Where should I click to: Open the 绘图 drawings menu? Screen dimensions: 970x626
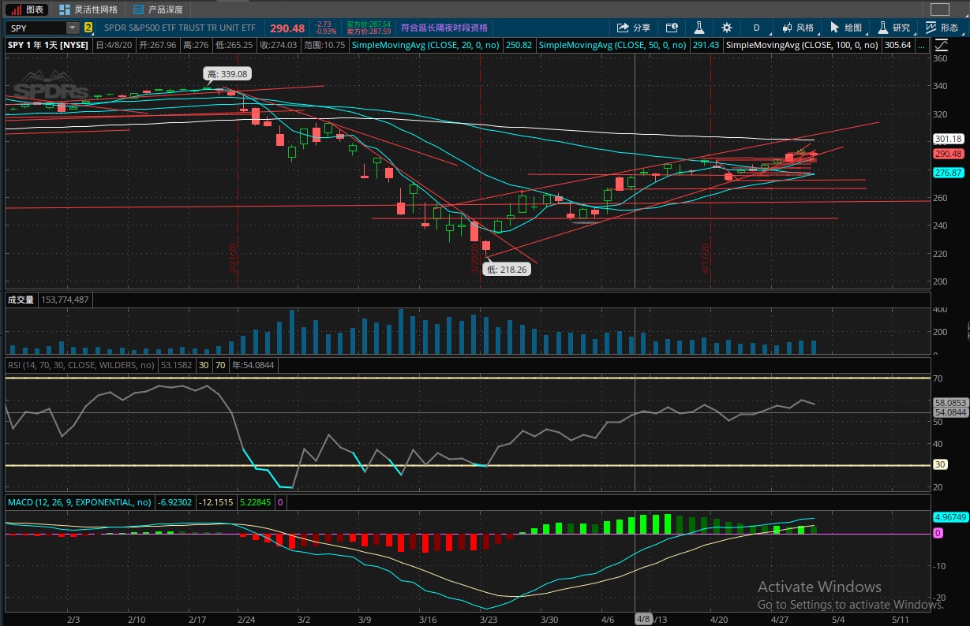845,28
